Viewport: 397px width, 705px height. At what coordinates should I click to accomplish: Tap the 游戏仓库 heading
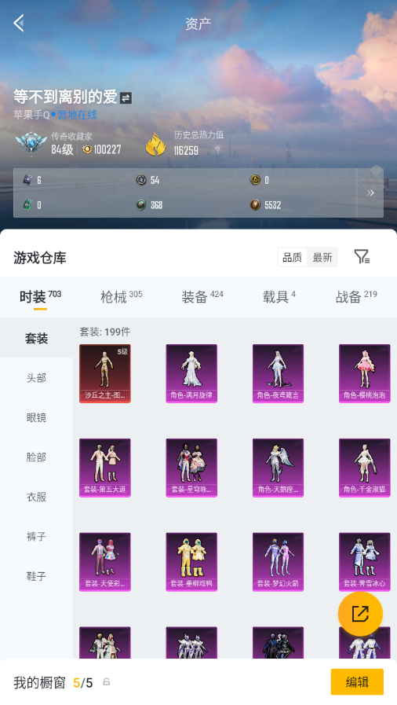(x=40, y=258)
